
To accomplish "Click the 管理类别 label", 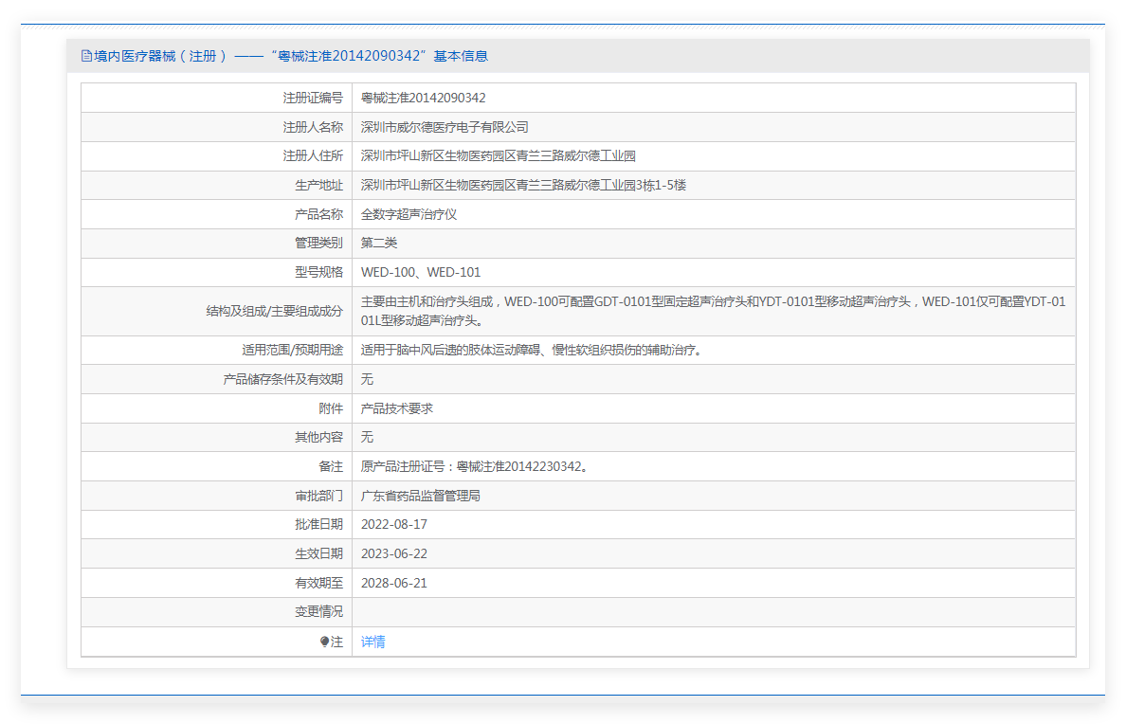I will [x=318, y=243].
